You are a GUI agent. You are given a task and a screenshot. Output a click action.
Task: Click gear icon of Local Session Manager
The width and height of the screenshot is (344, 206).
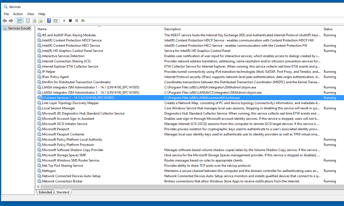click(39, 108)
